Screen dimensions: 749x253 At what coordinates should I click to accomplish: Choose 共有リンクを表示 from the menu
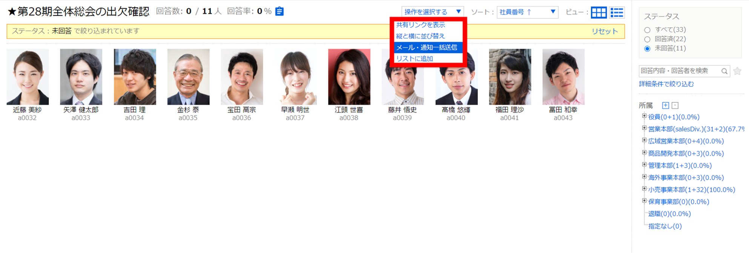click(x=421, y=25)
